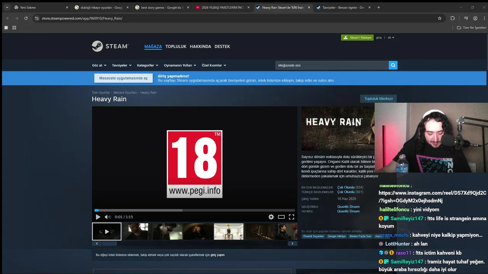Image resolution: width=488 pixels, height=274 pixels.
Task: Seek in the trailer progress bar
Action: pyautogui.click(x=194, y=210)
